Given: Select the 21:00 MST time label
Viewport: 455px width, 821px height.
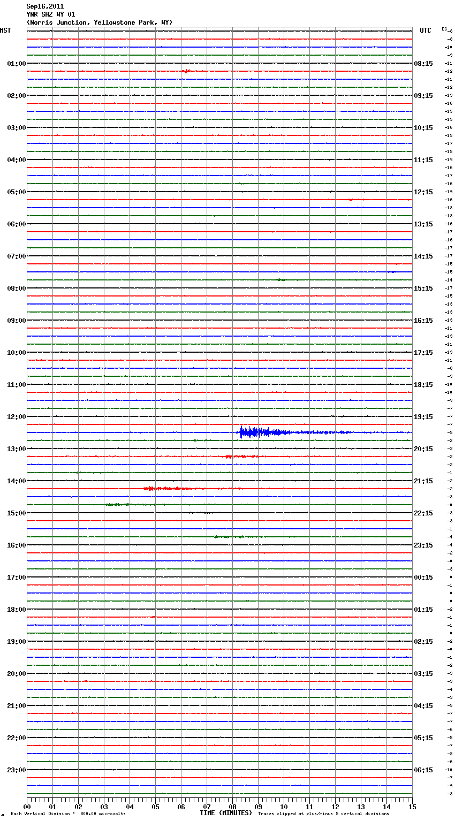Looking at the screenshot, I should pyautogui.click(x=17, y=705).
